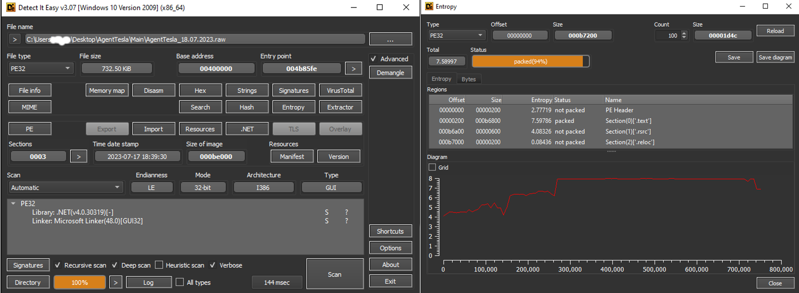Click the packed(94%) status bar
The height and width of the screenshot is (293, 799).
click(530, 61)
